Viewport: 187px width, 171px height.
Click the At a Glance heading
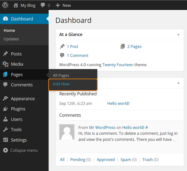point(71,34)
